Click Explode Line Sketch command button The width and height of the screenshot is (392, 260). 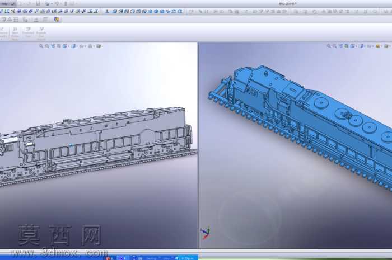pos(41,34)
